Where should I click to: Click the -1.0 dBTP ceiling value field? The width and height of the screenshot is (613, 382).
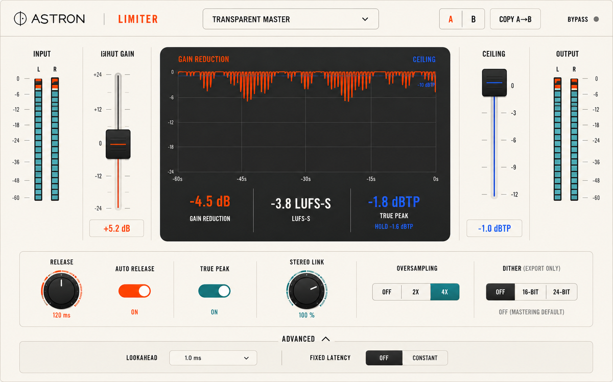(x=494, y=228)
